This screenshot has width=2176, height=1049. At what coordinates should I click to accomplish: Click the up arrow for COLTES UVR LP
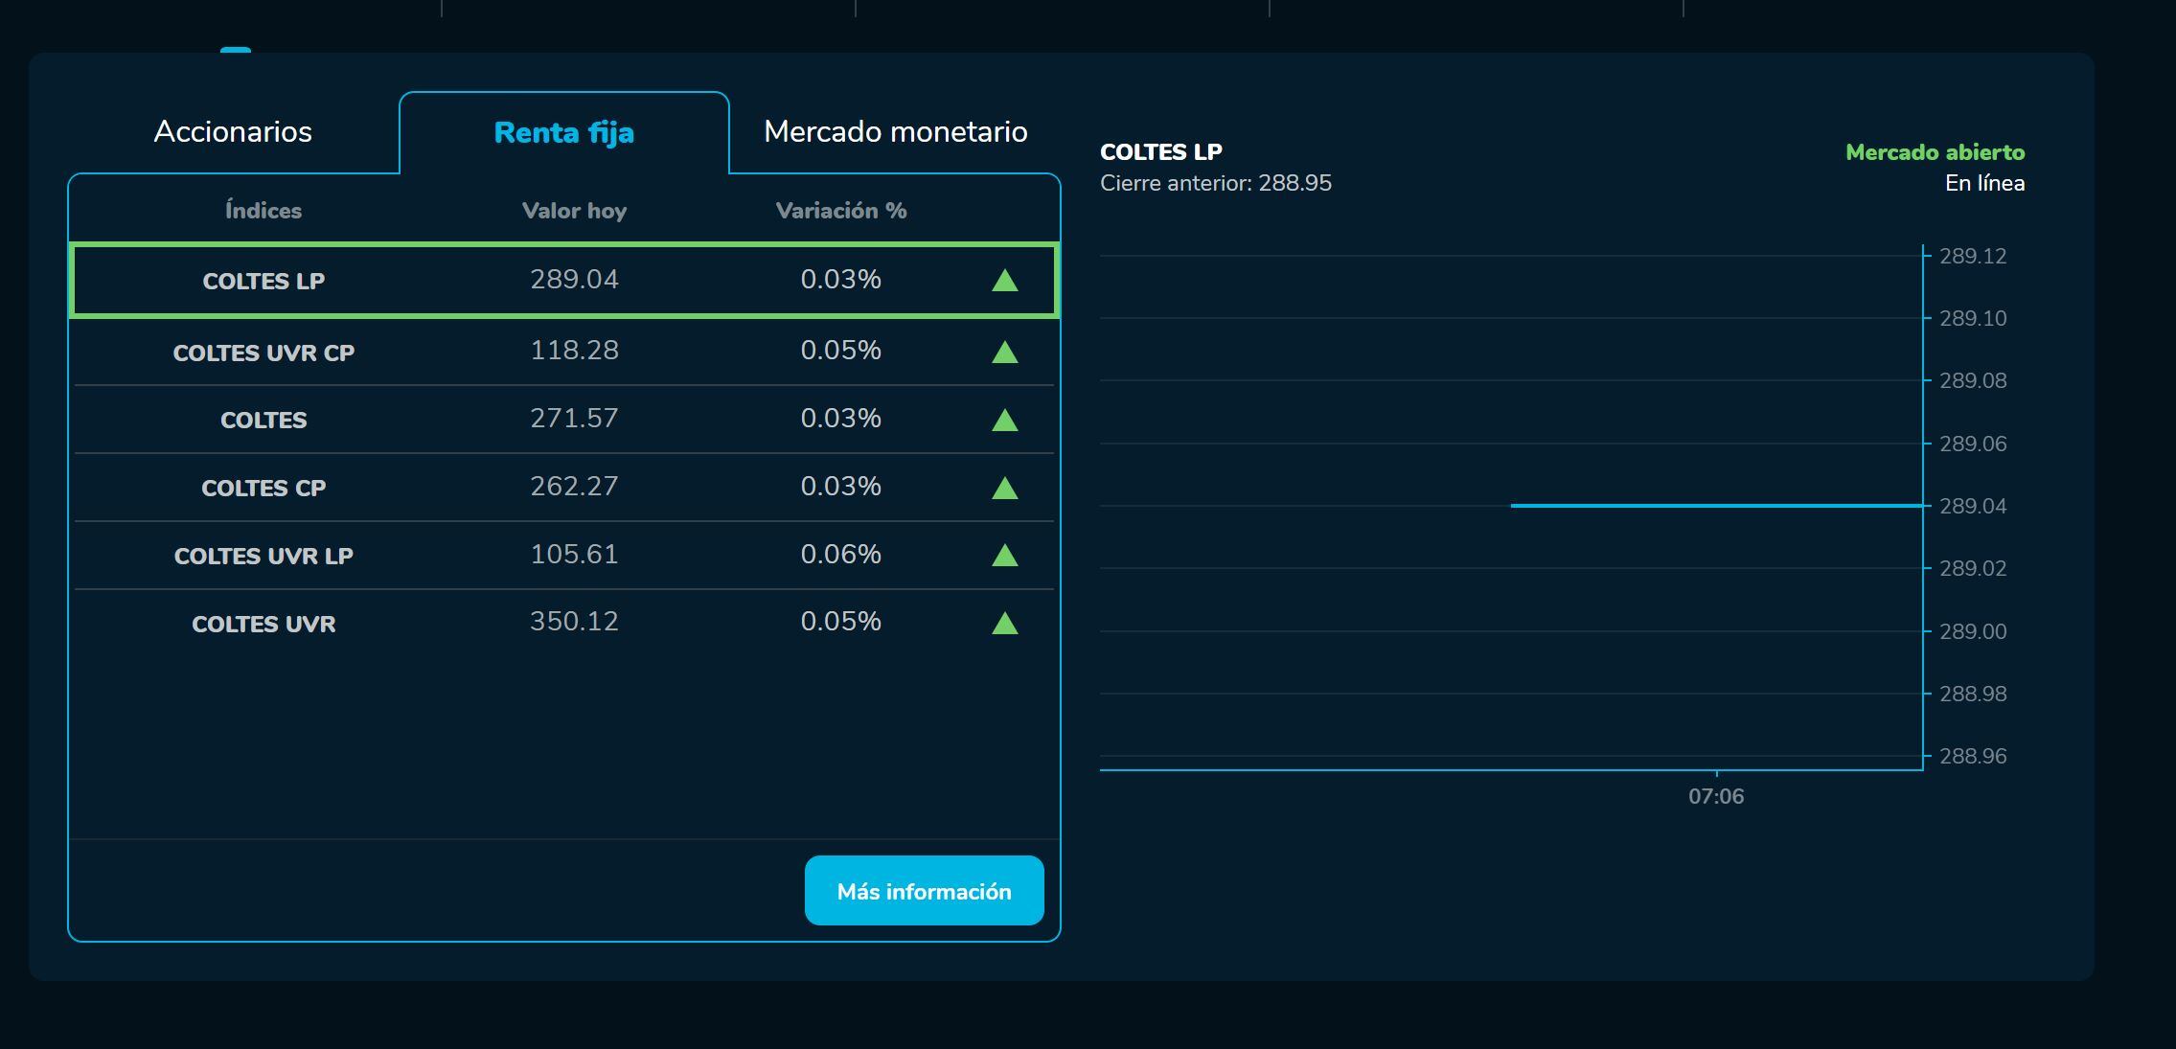(x=1007, y=555)
